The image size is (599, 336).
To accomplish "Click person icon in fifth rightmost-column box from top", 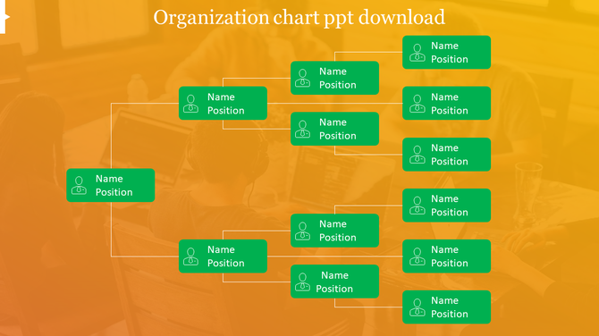I will tap(418, 256).
